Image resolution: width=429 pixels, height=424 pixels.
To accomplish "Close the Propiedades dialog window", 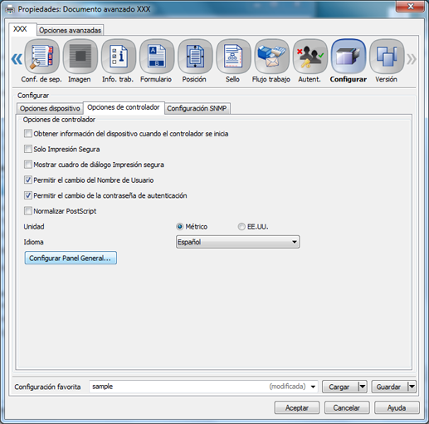I will click(411, 6).
